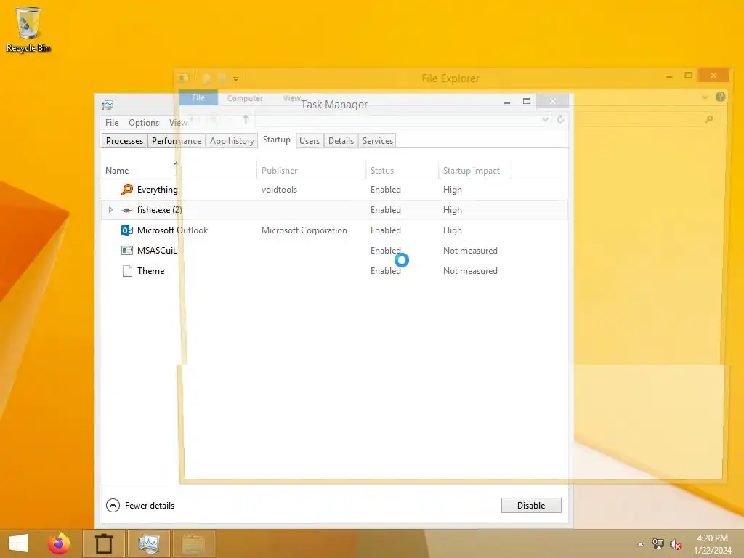Viewport: 744px width, 558px height.
Task: Open the File menu in Task Manager
Action: pos(112,122)
